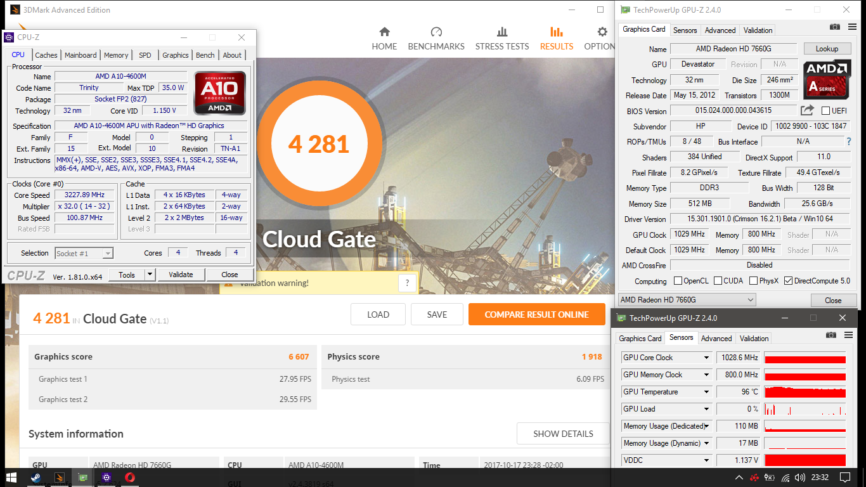Click the Physics score value 1 918
This screenshot has height=487, width=866.
click(592, 357)
